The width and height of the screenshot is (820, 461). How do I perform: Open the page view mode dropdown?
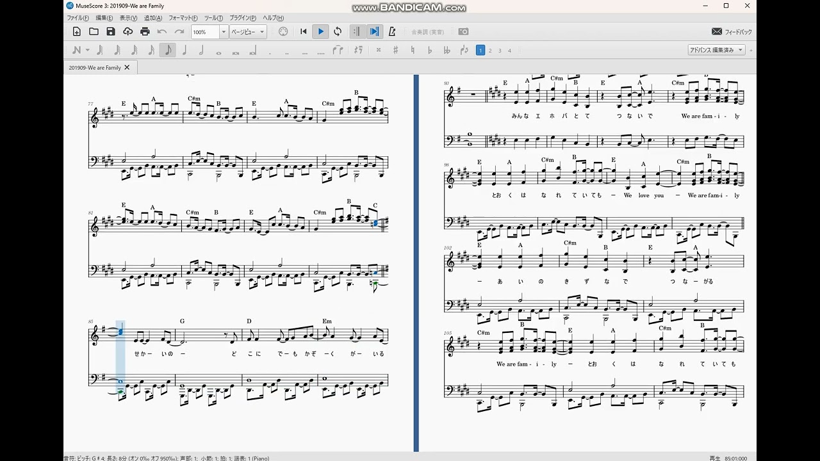click(x=248, y=31)
